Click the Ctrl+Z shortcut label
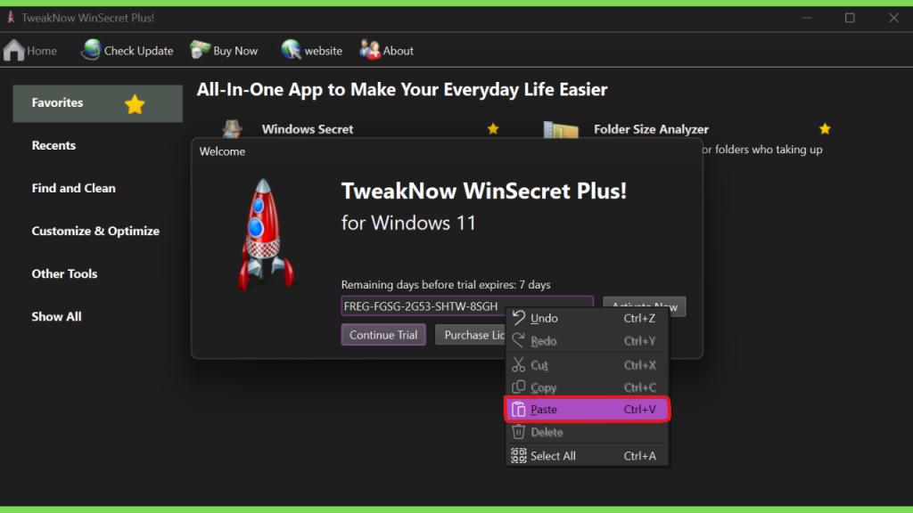The height and width of the screenshot is (513, 913). (x=639, y=318)
